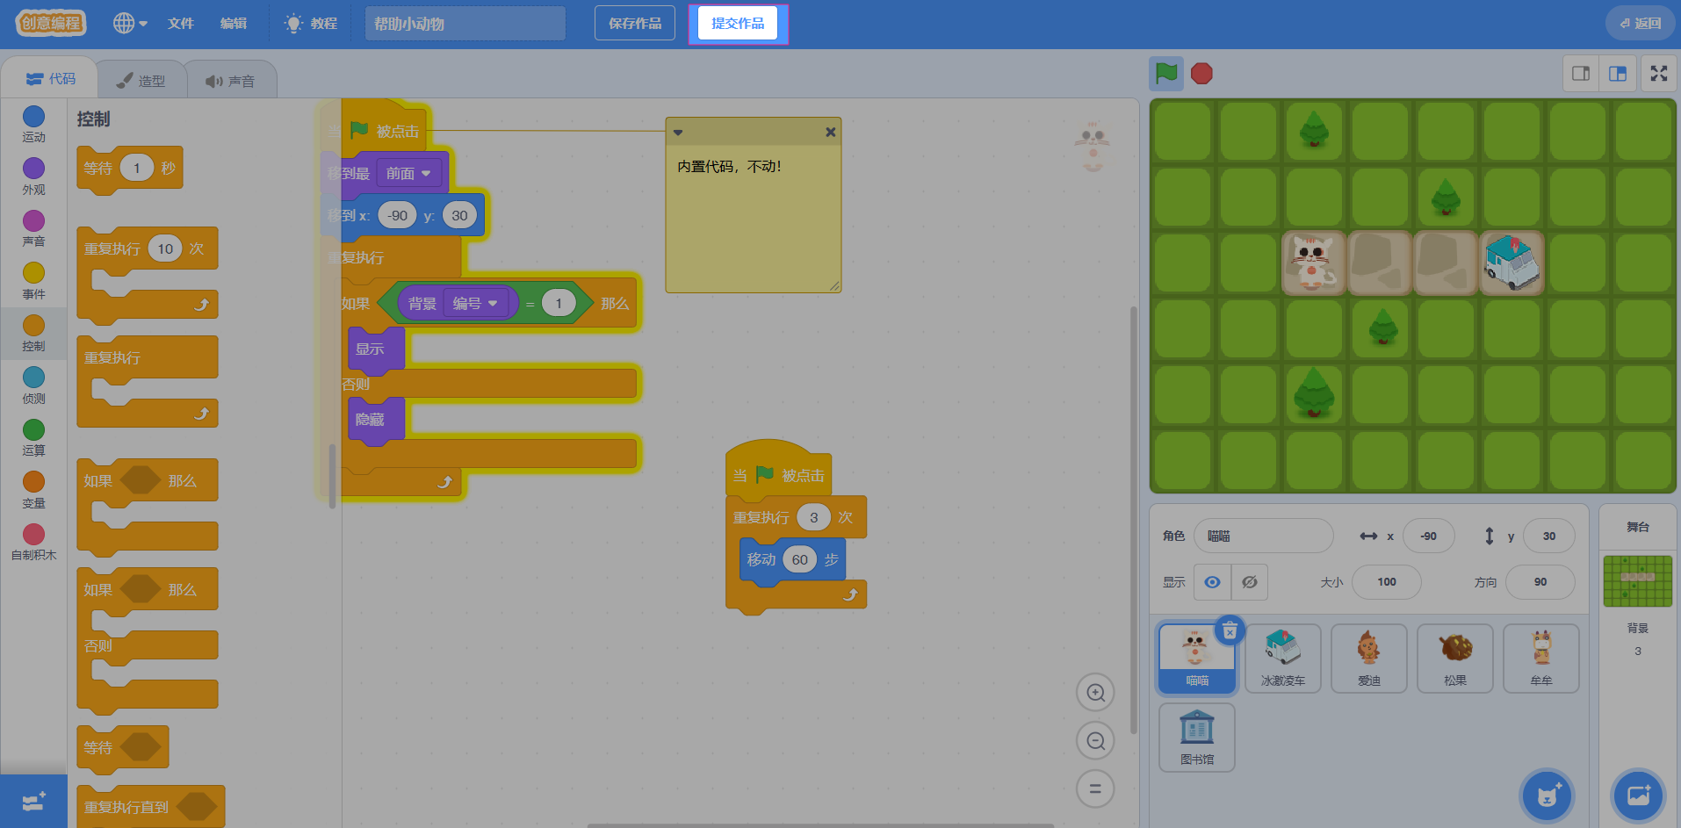Viewport: 1681px width, 828px height.
Task: Click the choose a backdrop button
Action: 1638,796
